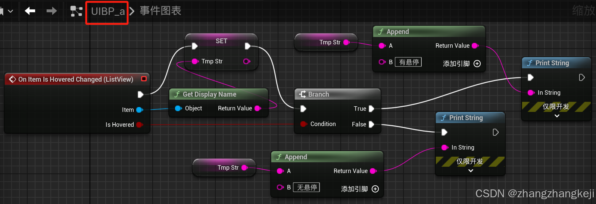Click the Tmp Str input pin on SET node

[x=195, y=61]
